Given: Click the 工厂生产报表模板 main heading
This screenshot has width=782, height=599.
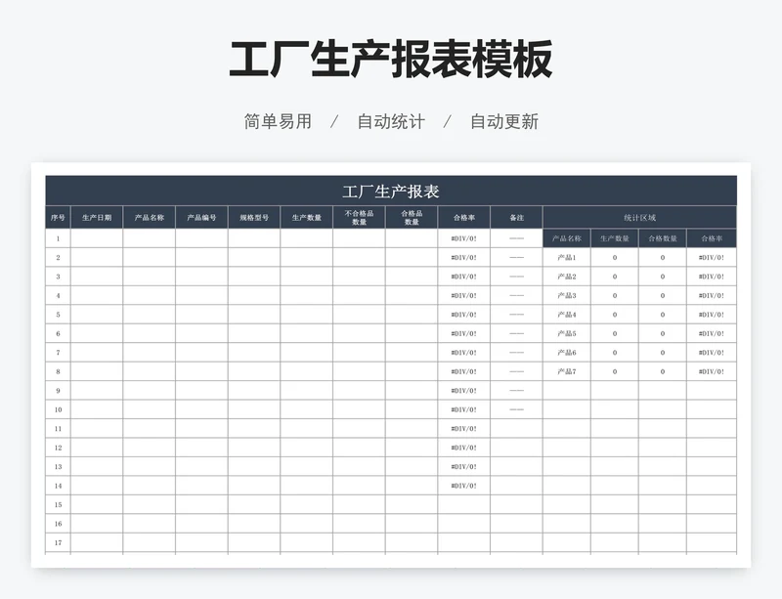Looking at the screenshot, I should [390, 59].
